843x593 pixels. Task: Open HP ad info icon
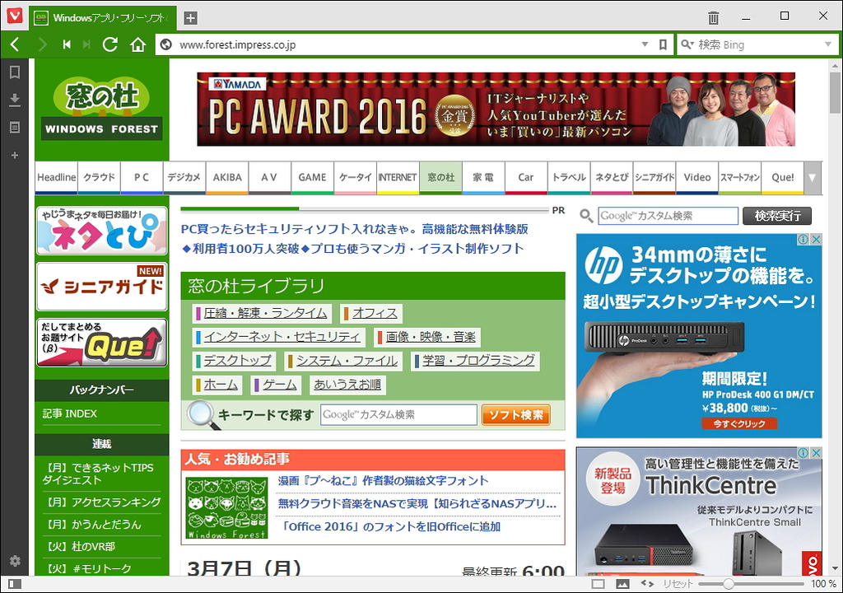[803, 240]
